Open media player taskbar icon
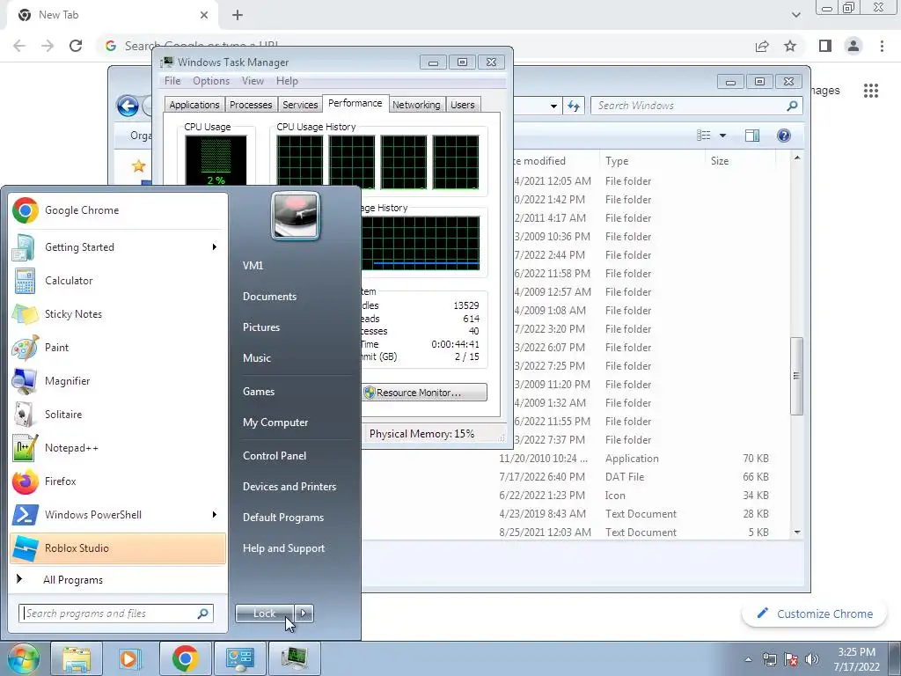 point(130,658)
